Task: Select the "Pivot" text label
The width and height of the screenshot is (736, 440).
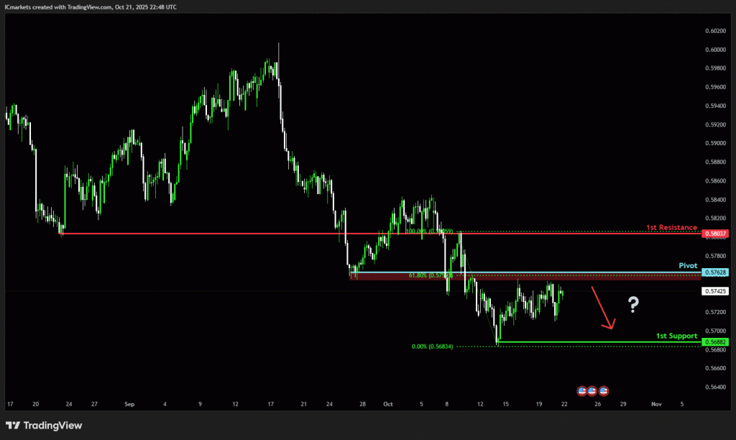Action: (x=688, y=265)
